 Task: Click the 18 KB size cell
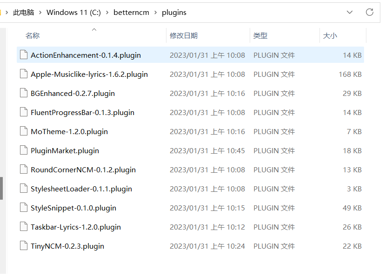click(x=352, y=151)
